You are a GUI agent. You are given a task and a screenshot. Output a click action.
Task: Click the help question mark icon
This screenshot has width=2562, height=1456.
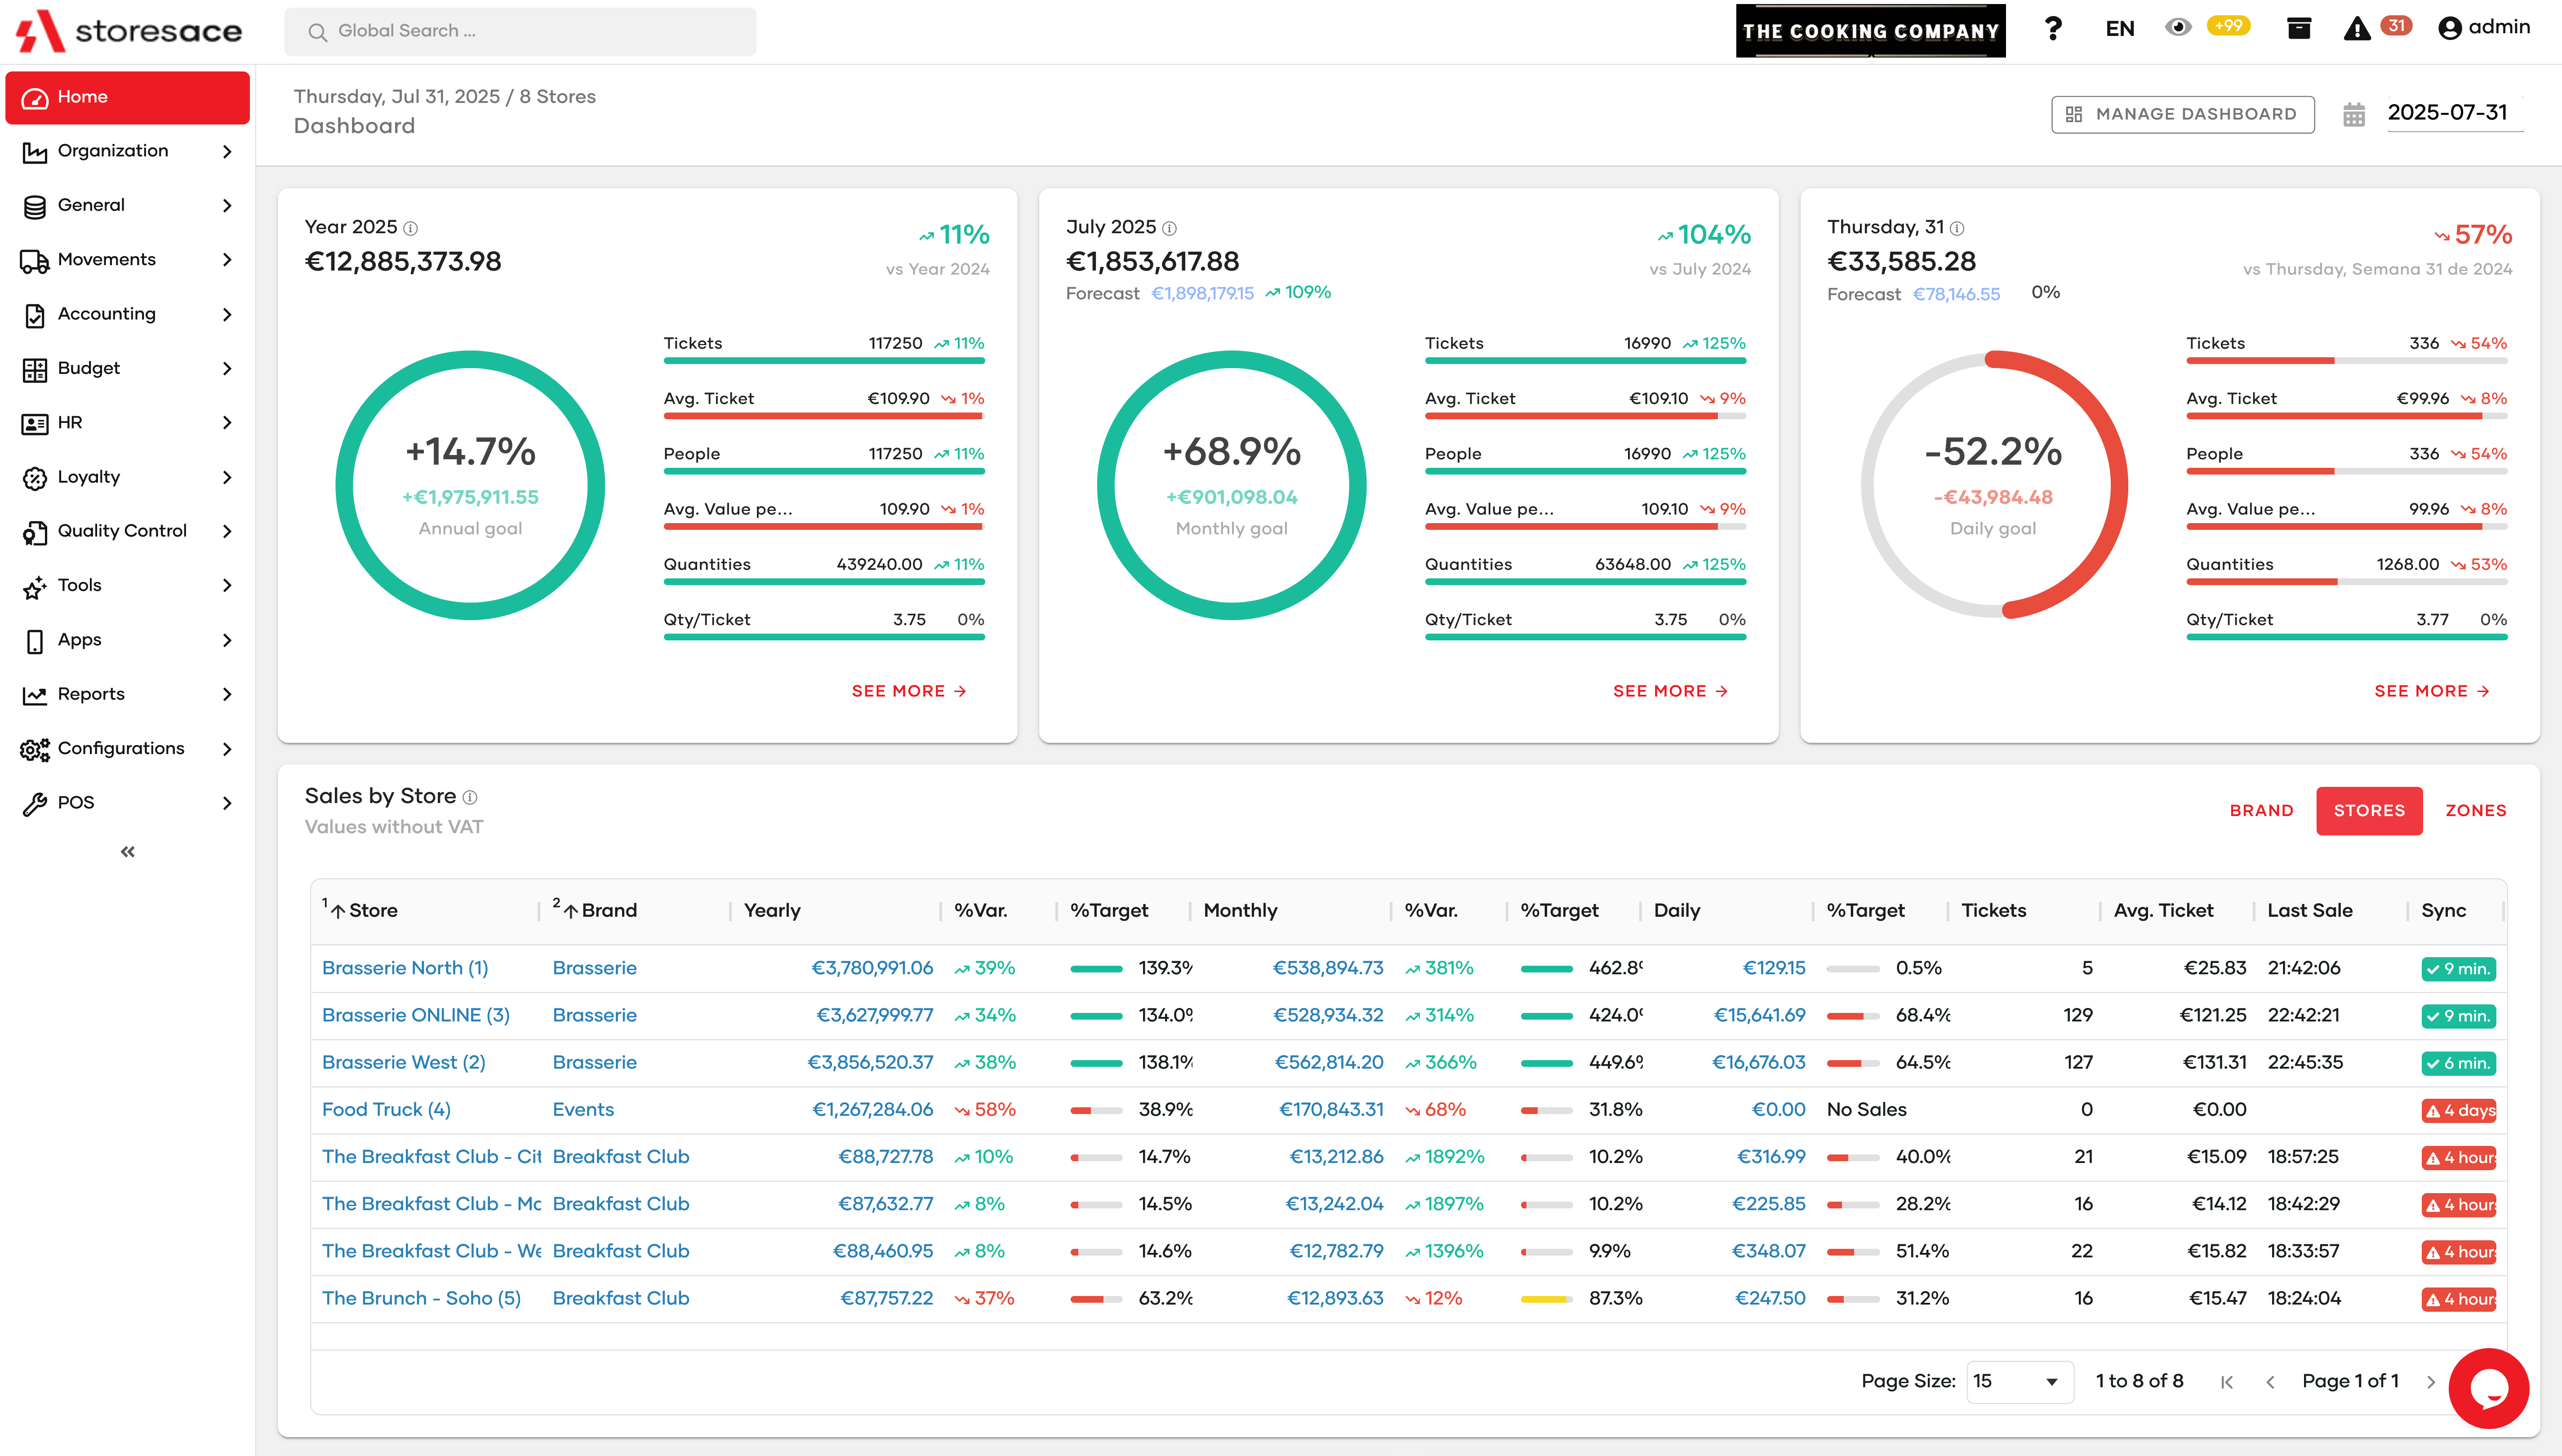pos(2053,29)
